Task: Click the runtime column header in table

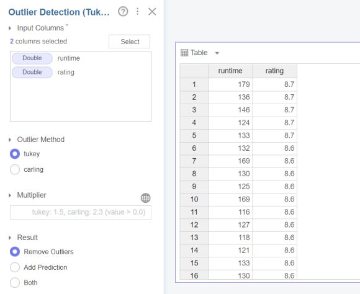Action: coord(230,71)
